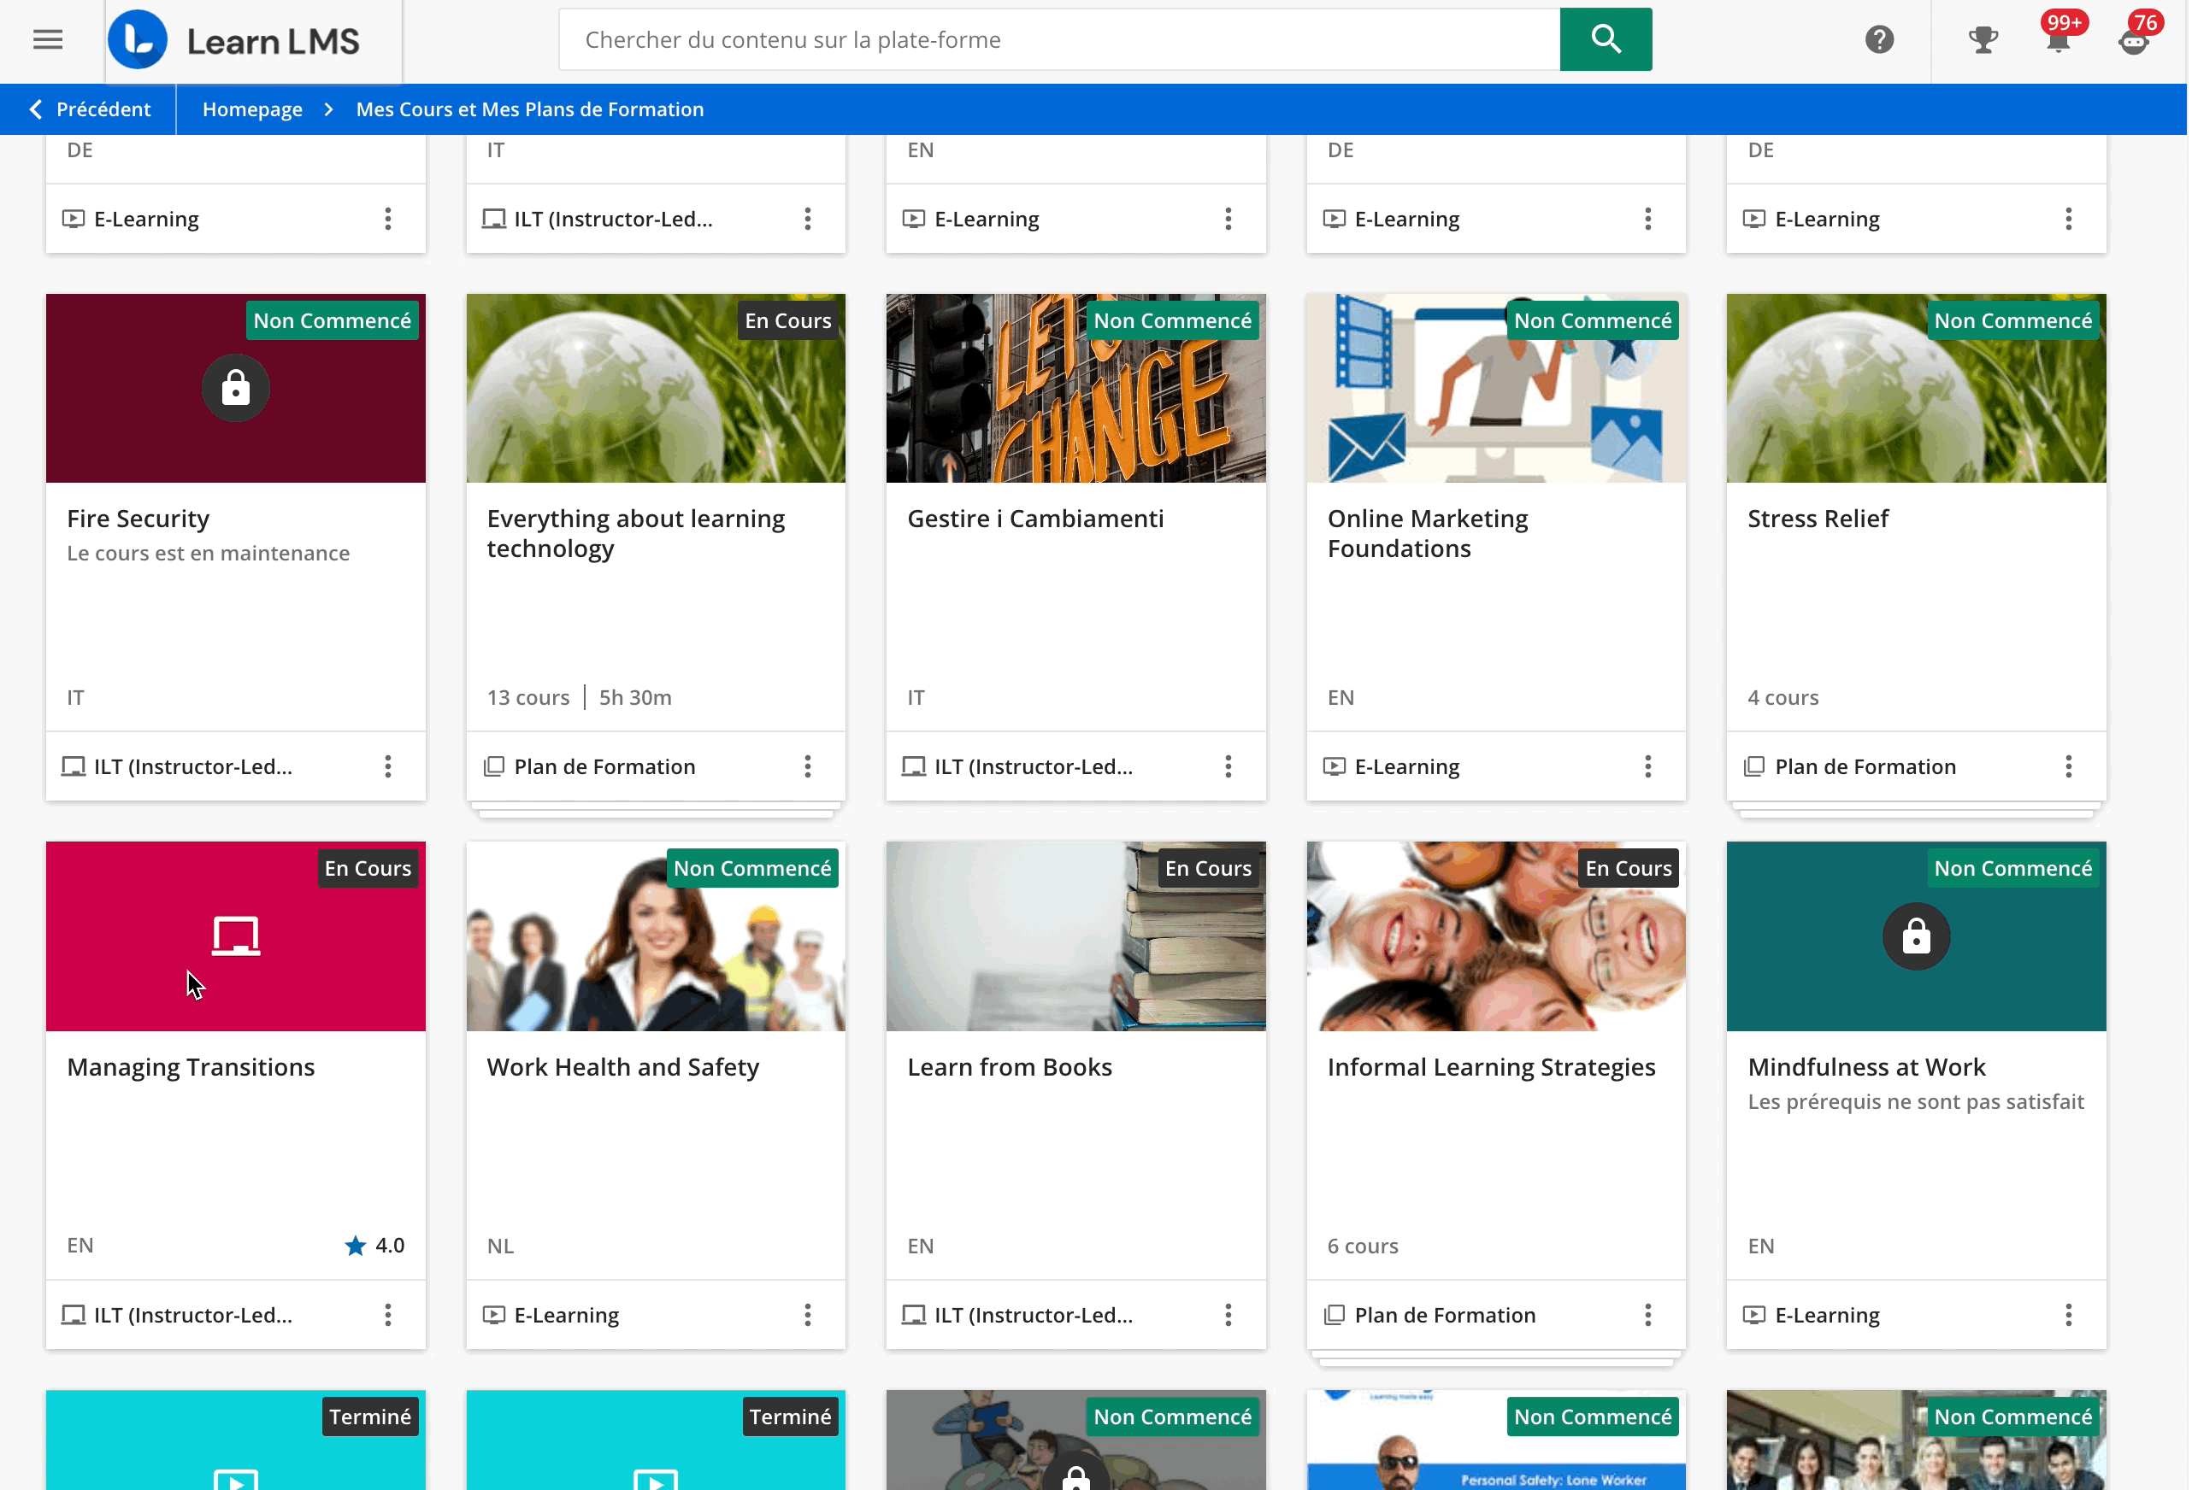Open the Work Health and Safety course title
Screen dimensions: 2192x1490
622,1067
